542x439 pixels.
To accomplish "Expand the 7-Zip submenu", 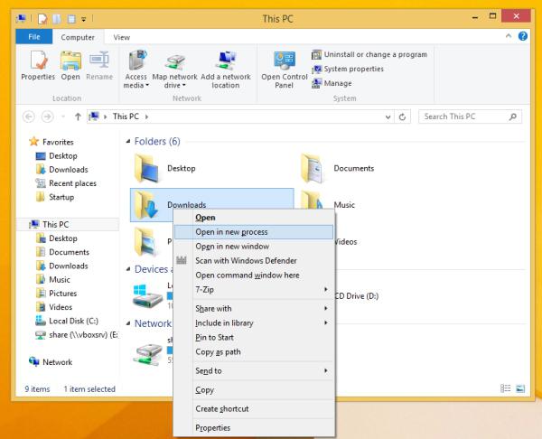I will 262,288.
